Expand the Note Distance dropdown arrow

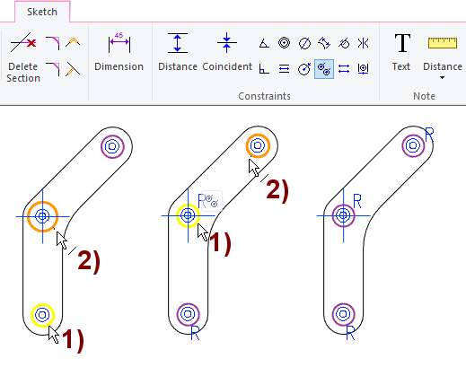pyautogui.click(x=442, y=78)
